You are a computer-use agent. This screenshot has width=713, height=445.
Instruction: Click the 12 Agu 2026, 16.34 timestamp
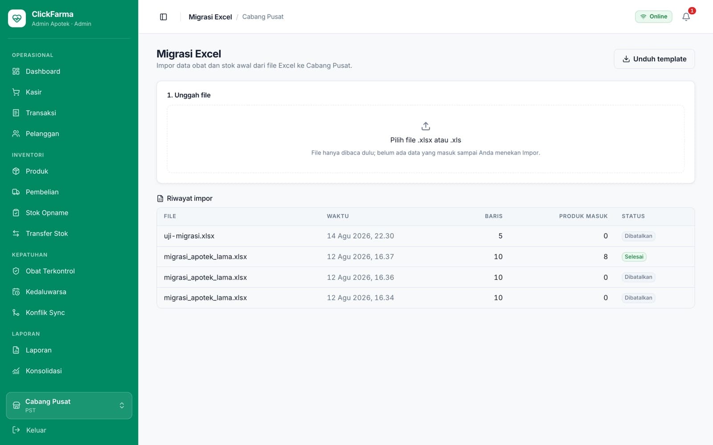(x=361, y=298)
